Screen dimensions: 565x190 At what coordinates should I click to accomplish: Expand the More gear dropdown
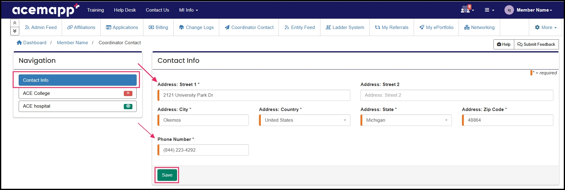[546, 27]
